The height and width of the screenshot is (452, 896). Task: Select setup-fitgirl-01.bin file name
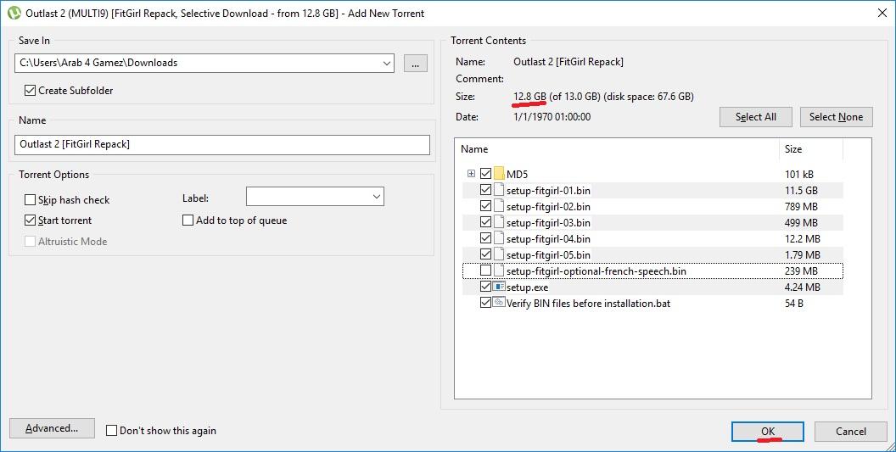pos(548,190)
